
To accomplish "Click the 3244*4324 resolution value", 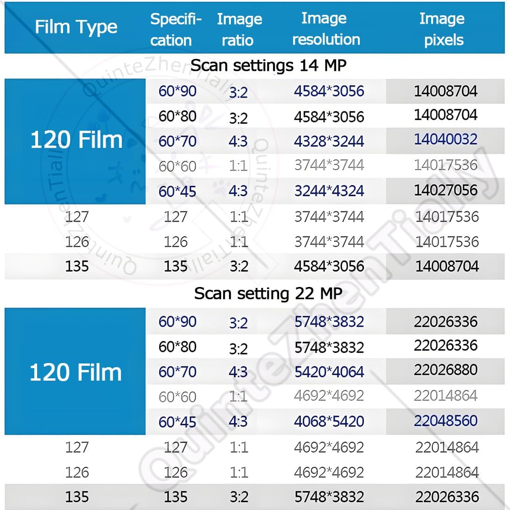I will 329,191.
